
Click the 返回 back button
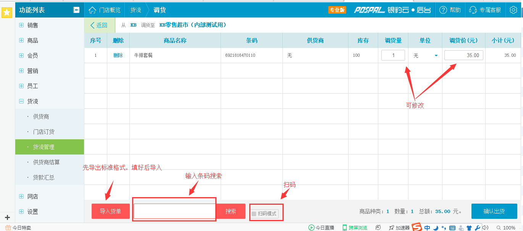coord(99,25)
